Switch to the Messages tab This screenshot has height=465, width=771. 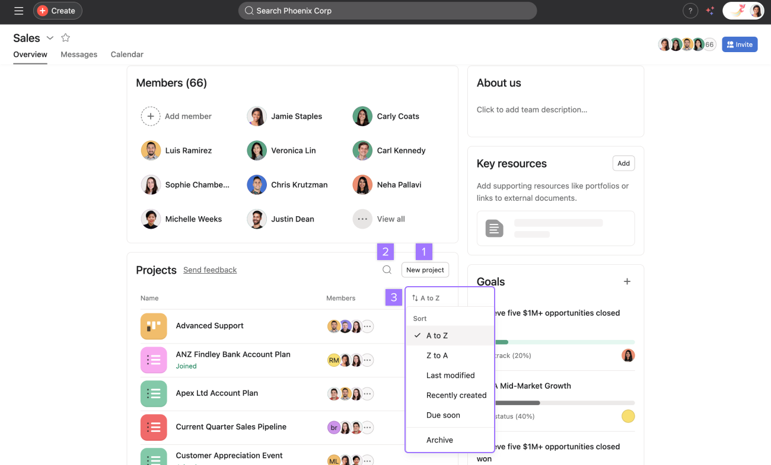coord(79,54)
